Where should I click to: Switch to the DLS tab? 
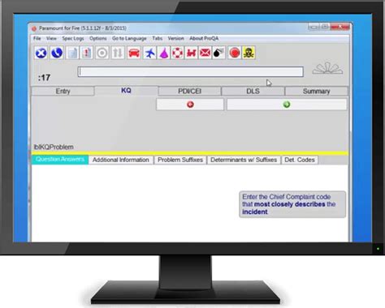253,91
